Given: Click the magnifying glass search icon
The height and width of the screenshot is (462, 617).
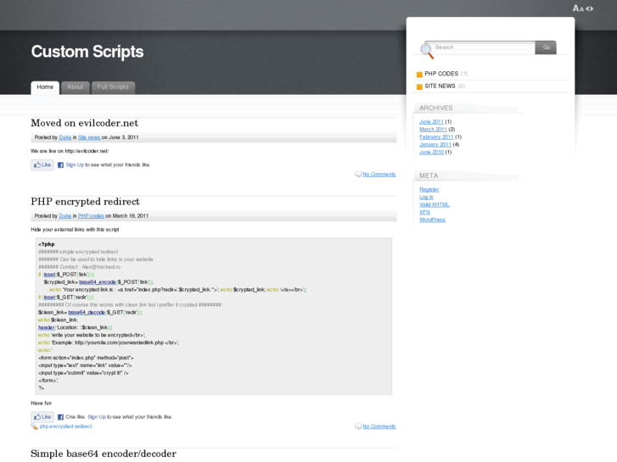Looking at the screenshot, I should point(427,50).
